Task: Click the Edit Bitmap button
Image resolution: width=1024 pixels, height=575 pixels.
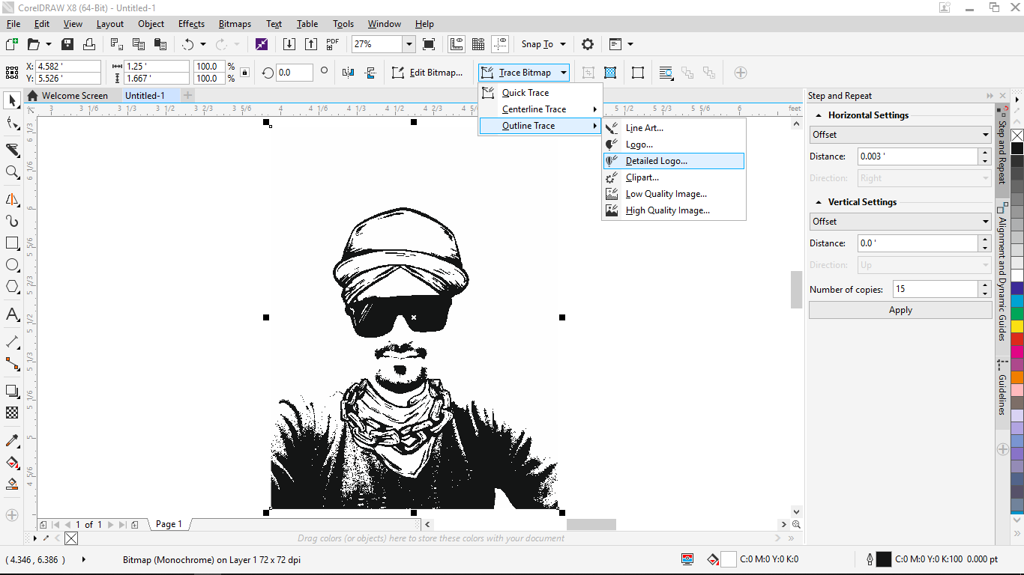Action: [x=428, y=73]
